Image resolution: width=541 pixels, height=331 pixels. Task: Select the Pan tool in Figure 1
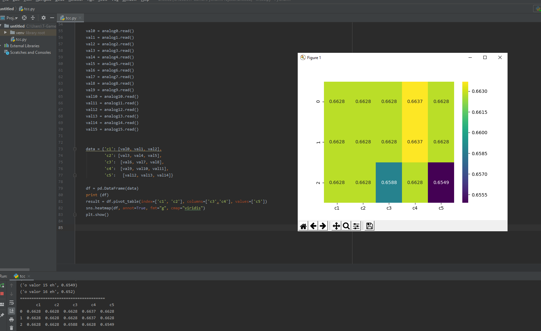pos(336,226)
